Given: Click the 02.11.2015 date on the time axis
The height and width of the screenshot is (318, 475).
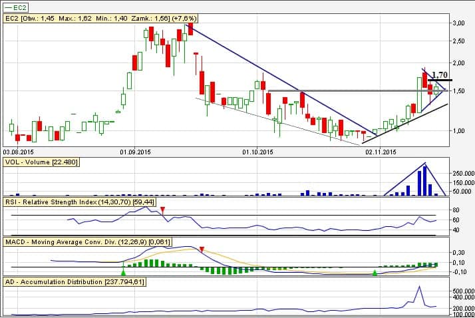Looking at the screenshot, I should pos(381,152).
